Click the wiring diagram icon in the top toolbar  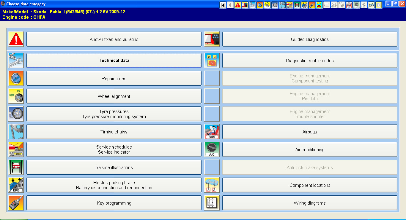379,5
